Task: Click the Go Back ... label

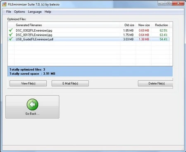Action: coord(32,114)
